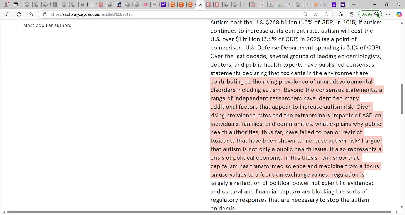Viewport: 405px width, 215px height.
Task: Click the green Update button
Action: coord(370,14)
